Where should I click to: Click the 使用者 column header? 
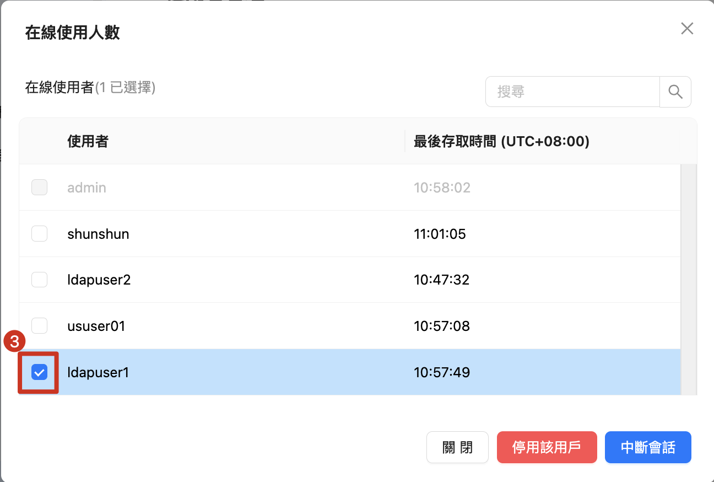tap(88, 142)
